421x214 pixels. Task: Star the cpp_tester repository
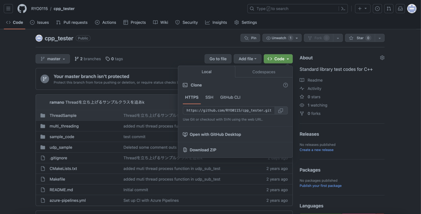[360, 38]
